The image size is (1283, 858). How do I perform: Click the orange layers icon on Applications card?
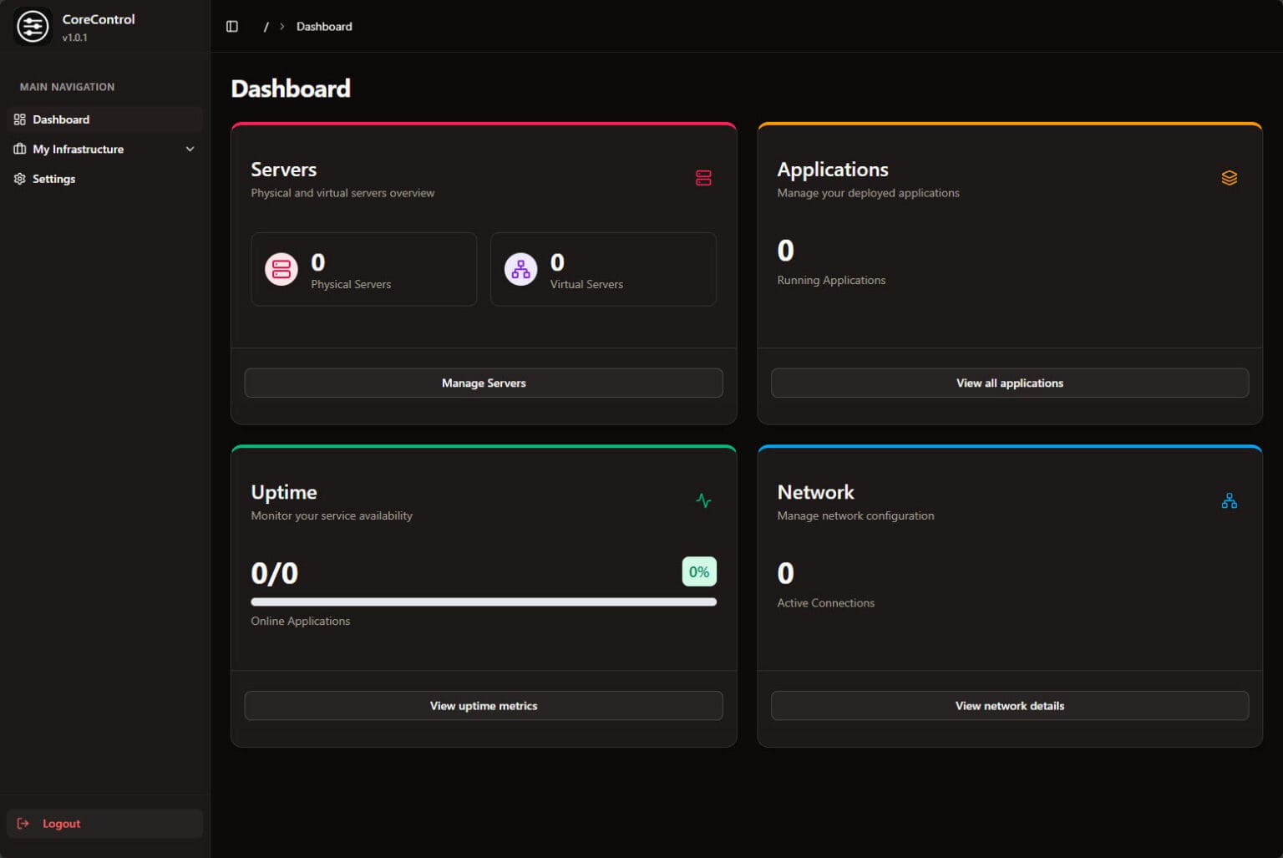point(1229,177)
